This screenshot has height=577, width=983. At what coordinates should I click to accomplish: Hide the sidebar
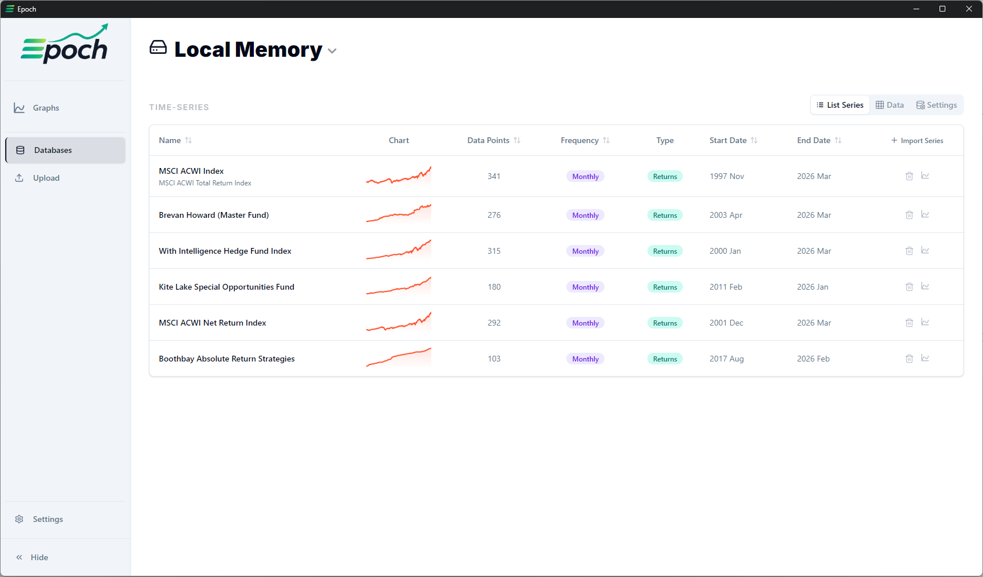(32, 557)
